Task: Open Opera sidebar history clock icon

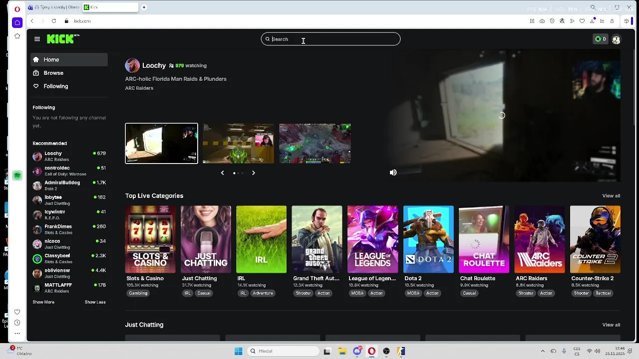Action: [x=17, y=323]
